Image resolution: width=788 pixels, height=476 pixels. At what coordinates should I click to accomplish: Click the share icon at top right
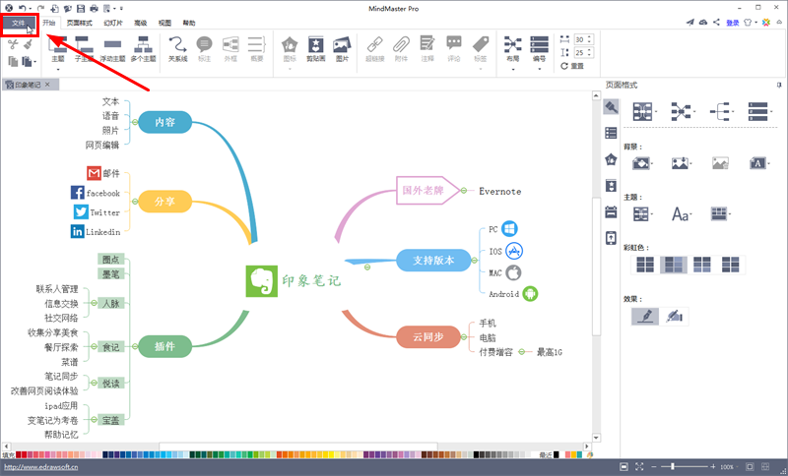[x=717, y=23]
